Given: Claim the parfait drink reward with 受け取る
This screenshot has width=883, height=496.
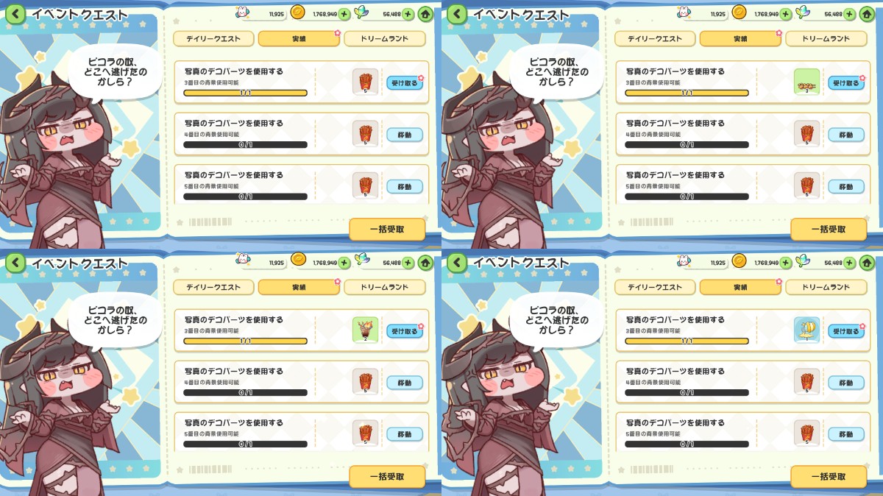Looking at the screenshot, I should pyautogui.click(x=405, y=331).
